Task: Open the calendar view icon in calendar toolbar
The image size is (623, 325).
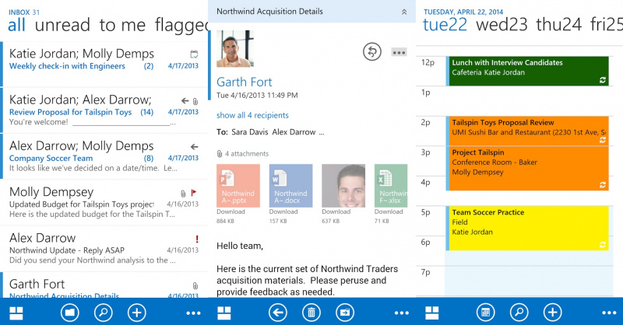Action: (x=485, y=313)
